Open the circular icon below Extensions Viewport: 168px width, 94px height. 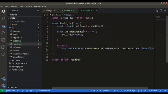(3, 54)
